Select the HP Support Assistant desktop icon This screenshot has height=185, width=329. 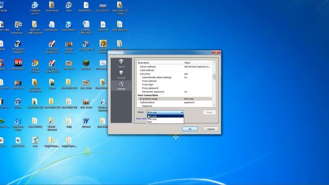pyautogui.click(x=18, y=47)
